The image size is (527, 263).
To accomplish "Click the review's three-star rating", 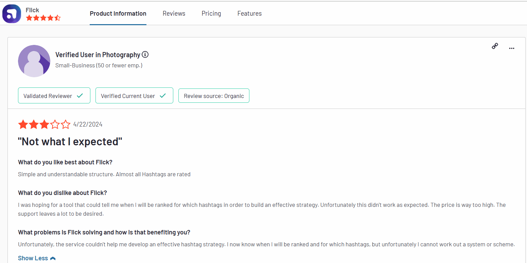I will [44, 125].
